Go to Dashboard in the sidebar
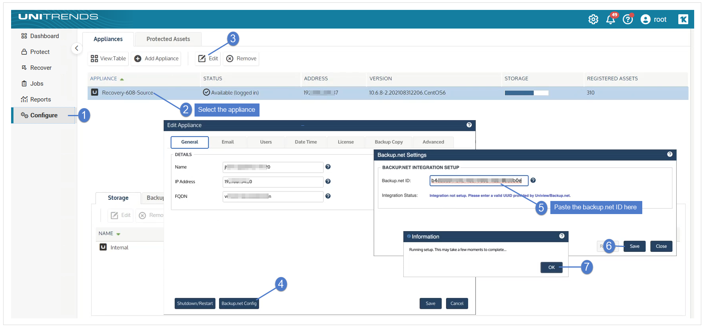Viewport: 712px width, 333px height. [40, 36]
